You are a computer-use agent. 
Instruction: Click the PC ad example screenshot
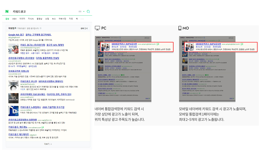coord(123,69)
